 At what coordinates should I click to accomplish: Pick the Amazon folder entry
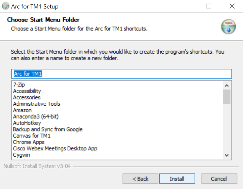pos(22,110)
